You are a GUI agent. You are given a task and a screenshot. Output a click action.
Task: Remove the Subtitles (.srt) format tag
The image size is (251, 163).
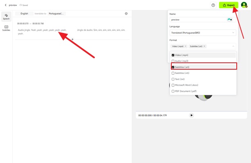[204, 46]
